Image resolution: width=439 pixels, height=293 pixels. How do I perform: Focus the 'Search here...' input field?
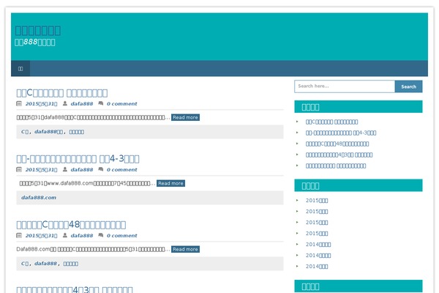pos(345,86)
